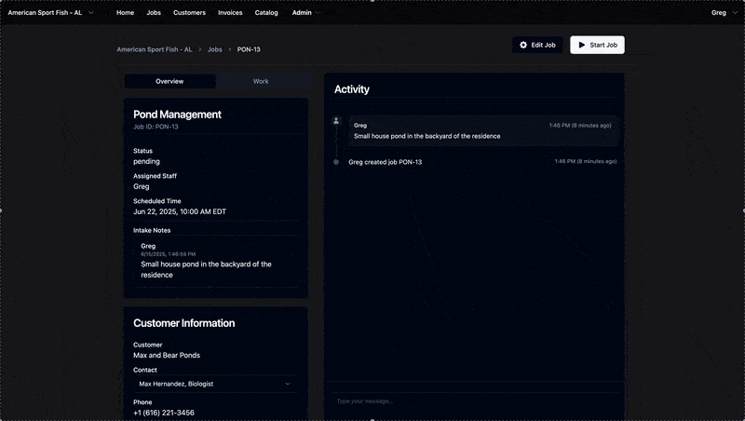This screenshot has width=745, height=421.
Task: Open the Admin dropdown menu
Action: (x=305, y=13)
